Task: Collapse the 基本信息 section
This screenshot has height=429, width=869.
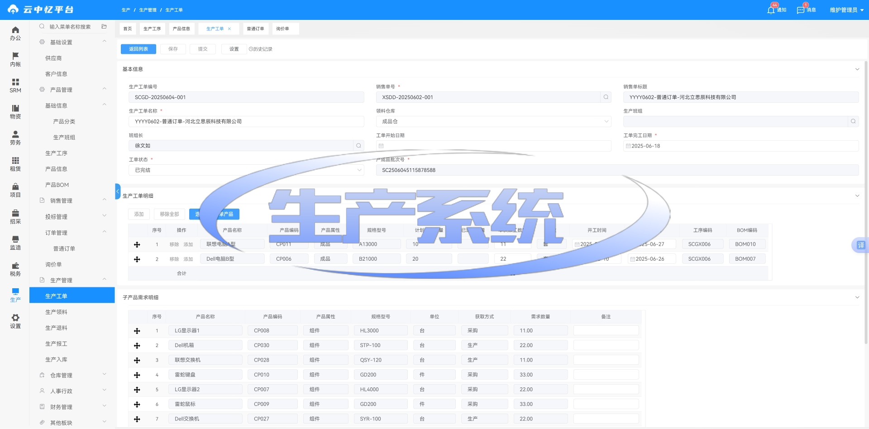Action: click(857, 69)
